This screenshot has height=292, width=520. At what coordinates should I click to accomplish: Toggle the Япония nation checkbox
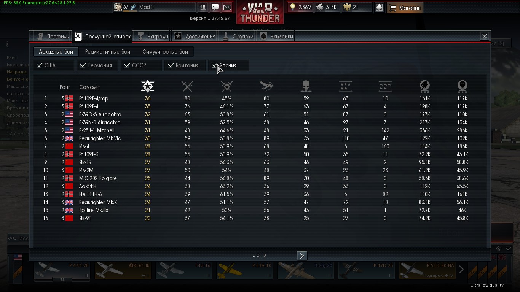click(228, 65)
